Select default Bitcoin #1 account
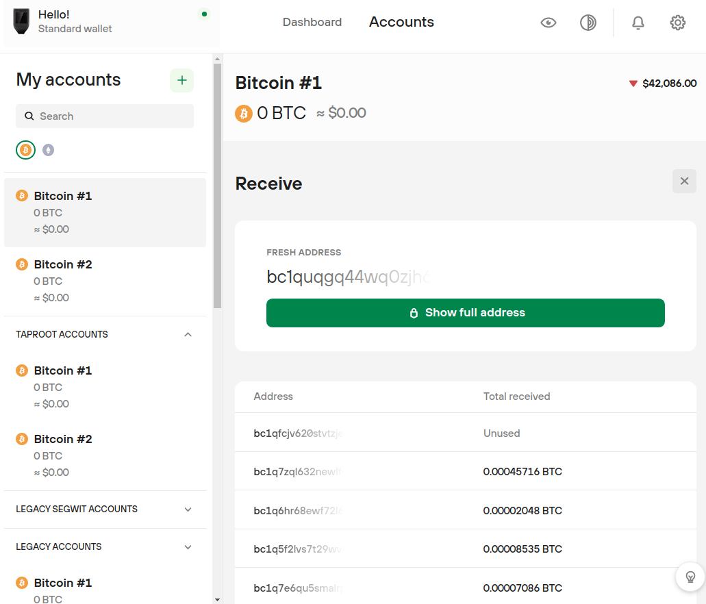 coord(105,212)
